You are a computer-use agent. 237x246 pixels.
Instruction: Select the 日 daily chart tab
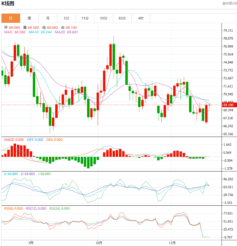11,18
